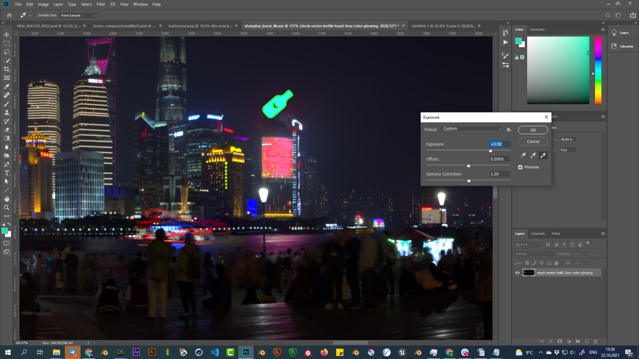Screen dimensions: 639x359
Task: Pick the white point eyedropper in Exposure
Action: (x=543, y=156)
